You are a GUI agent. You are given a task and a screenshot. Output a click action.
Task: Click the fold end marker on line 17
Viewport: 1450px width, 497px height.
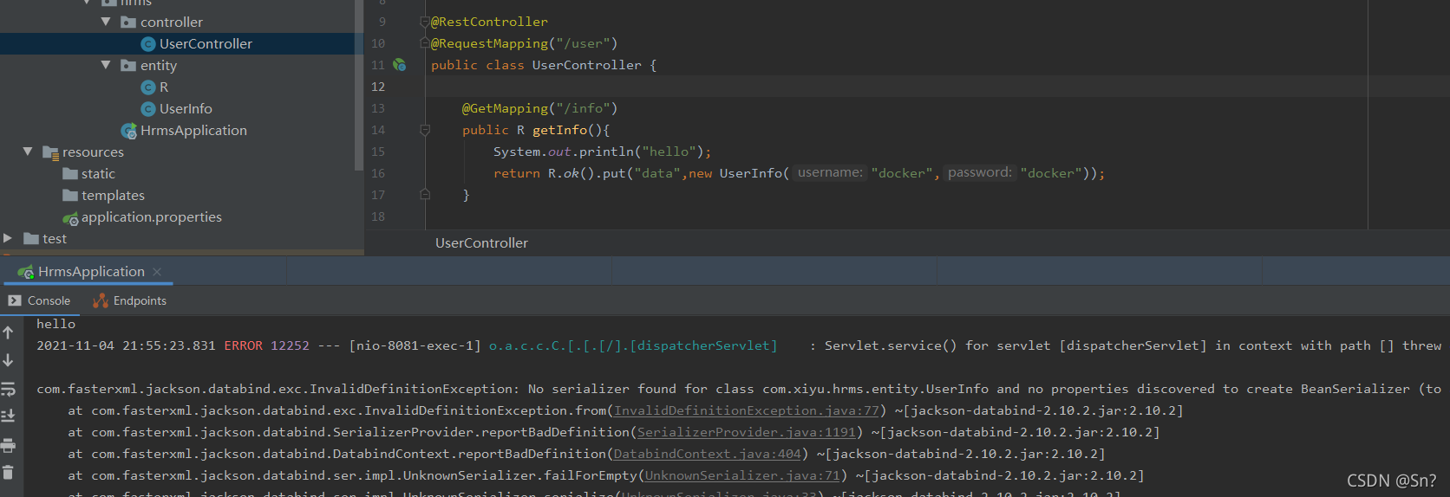(425, 195)
